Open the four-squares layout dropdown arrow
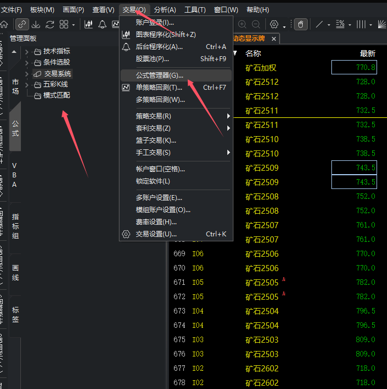387x389 pixels. [x=73, y=25]
